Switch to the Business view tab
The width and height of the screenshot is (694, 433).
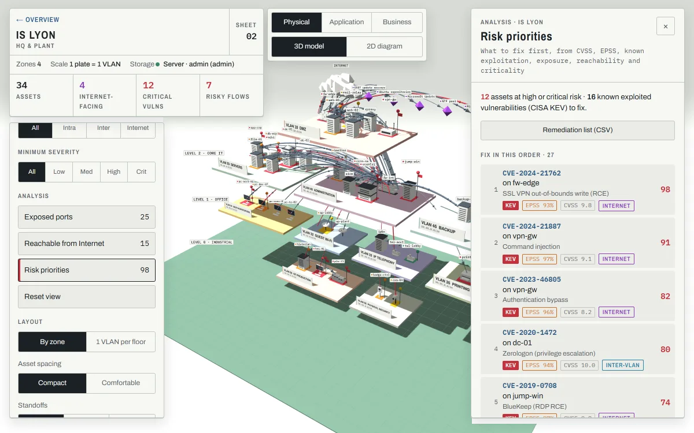tap(397, 22)
